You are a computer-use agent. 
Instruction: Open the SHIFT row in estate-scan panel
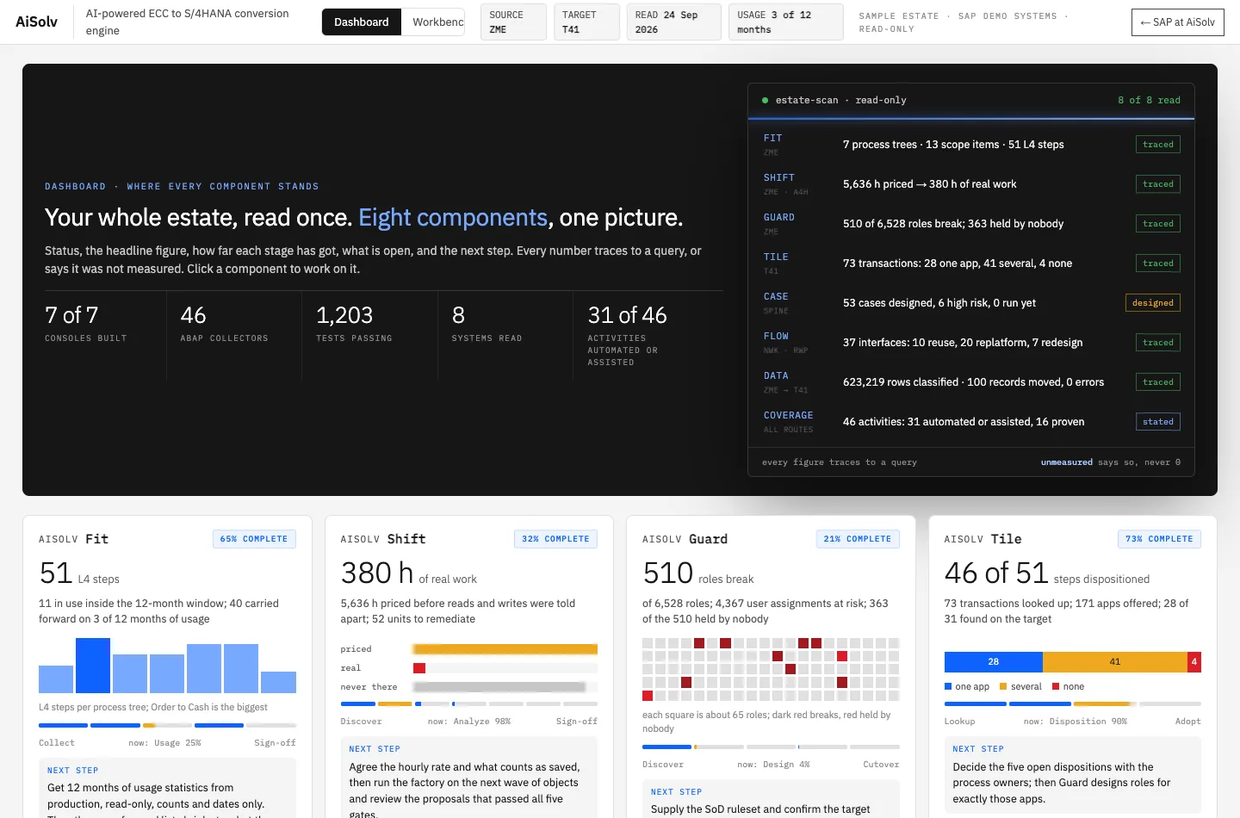click(971, 184)
